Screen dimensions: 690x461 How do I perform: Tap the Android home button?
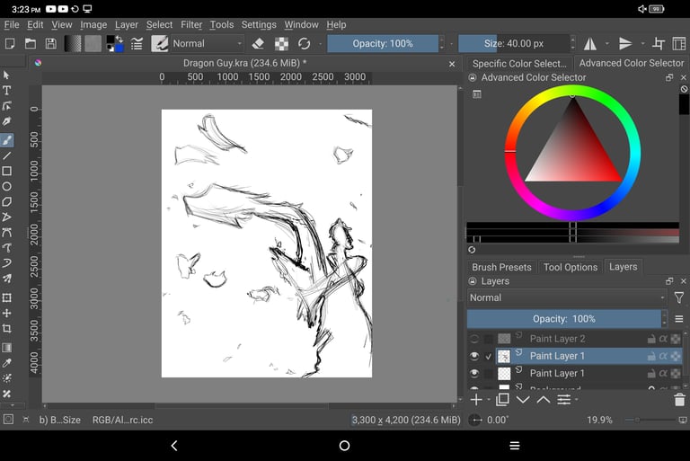pyautogui.click(x=344, y=446)
